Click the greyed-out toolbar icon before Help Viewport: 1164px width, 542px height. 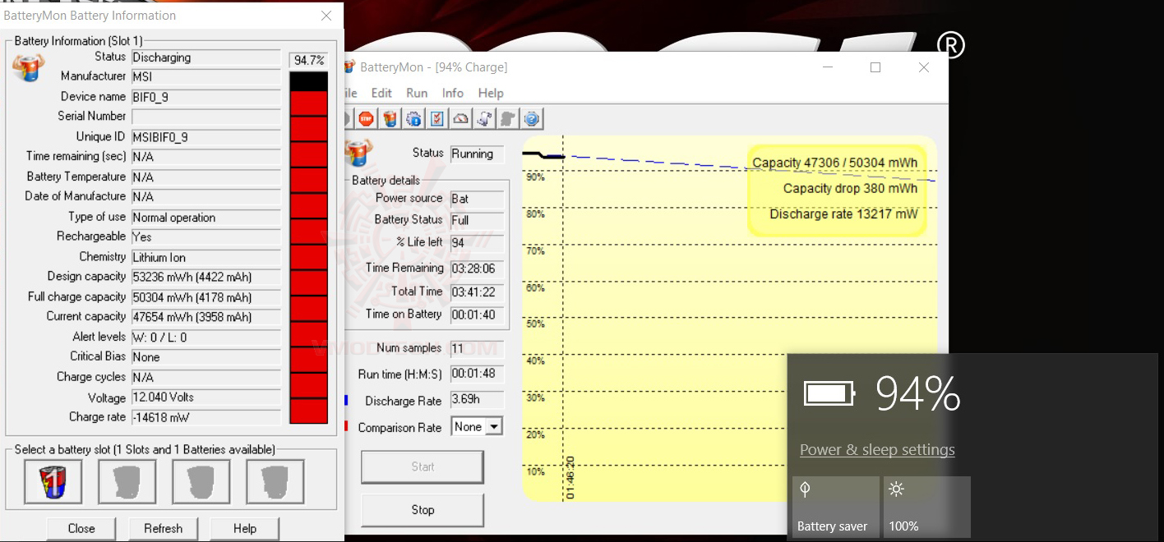(x=508, y=119)
